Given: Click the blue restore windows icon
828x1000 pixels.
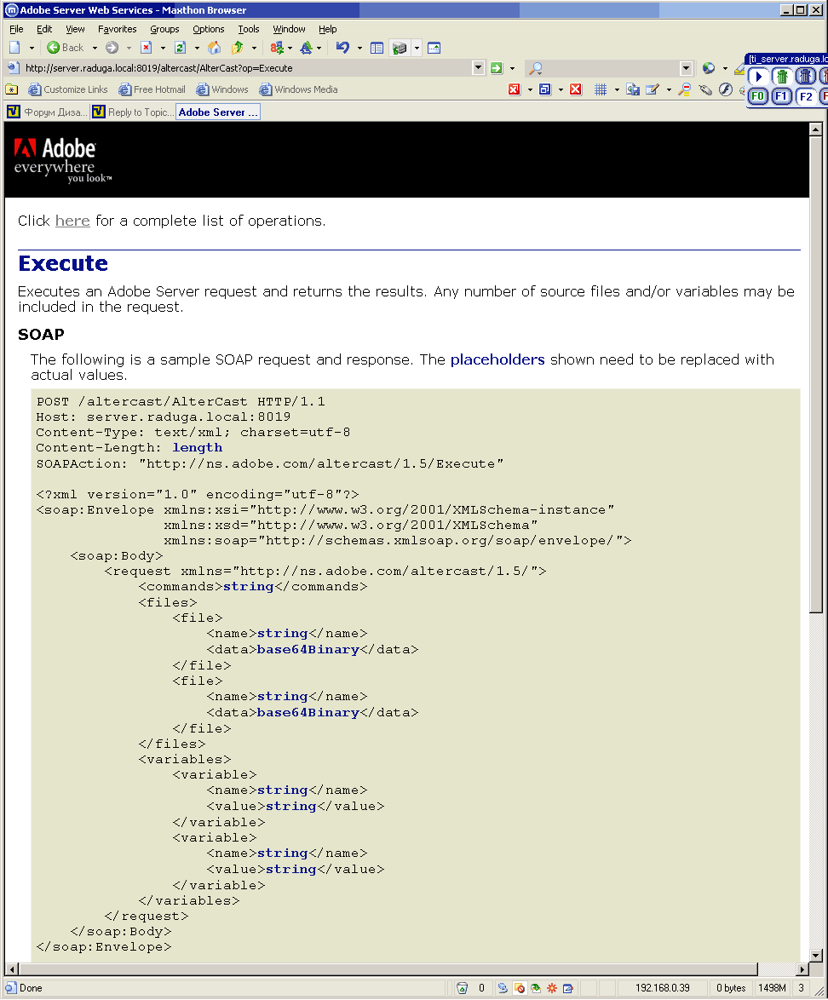Looking at the screenshot, I should point(545,89).
